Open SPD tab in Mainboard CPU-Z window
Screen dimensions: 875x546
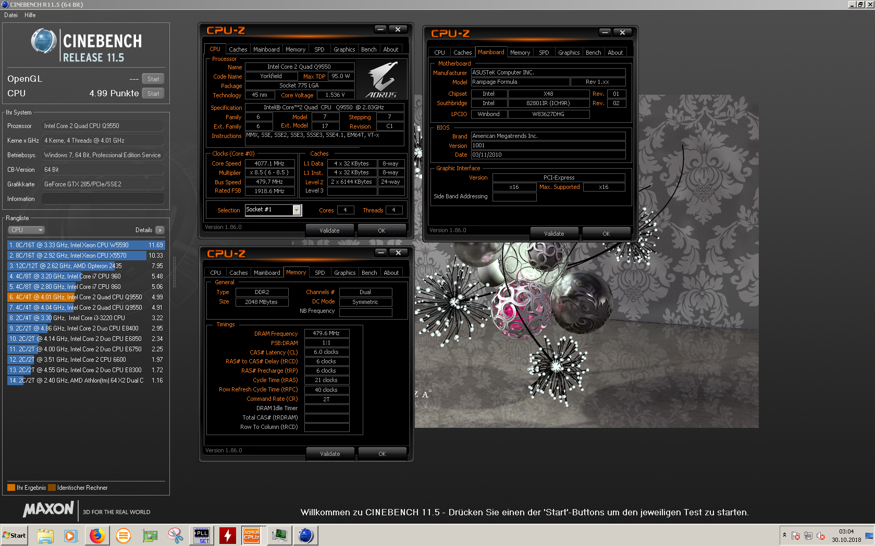(x=544, y=53)
